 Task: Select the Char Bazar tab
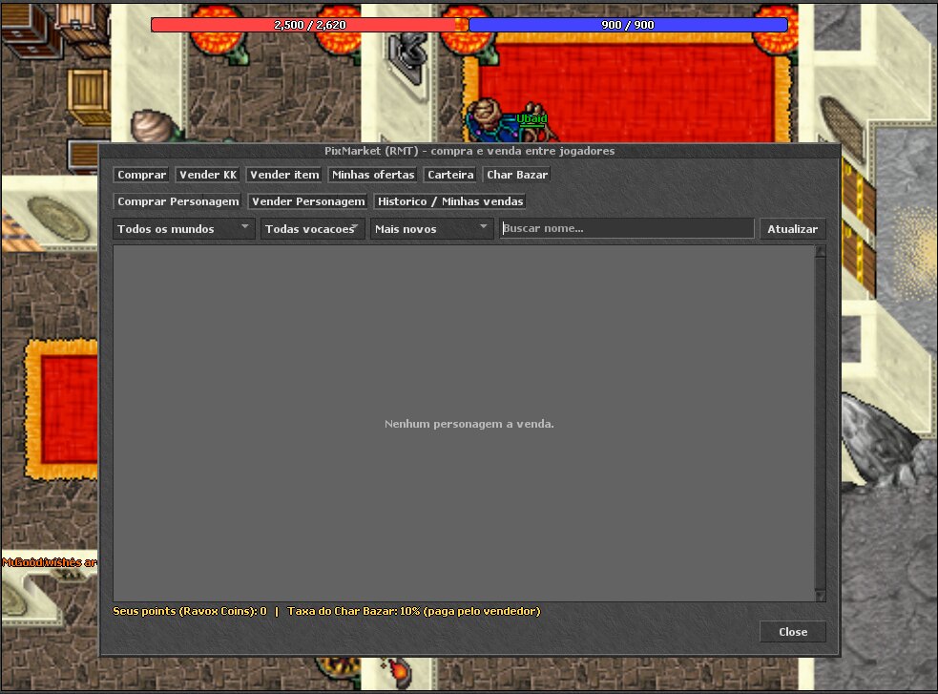point(517,175)
